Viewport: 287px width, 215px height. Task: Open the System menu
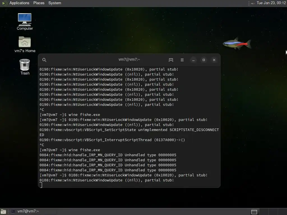pos(55,3)
